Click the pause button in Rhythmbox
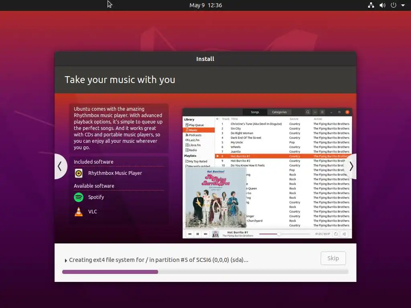The width and height of the screenshot is (411, 308). (x=197, y=234)
